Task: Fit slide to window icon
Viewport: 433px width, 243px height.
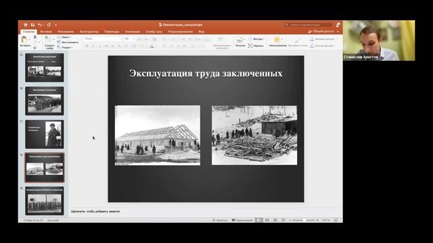Action: coord(336,220)
